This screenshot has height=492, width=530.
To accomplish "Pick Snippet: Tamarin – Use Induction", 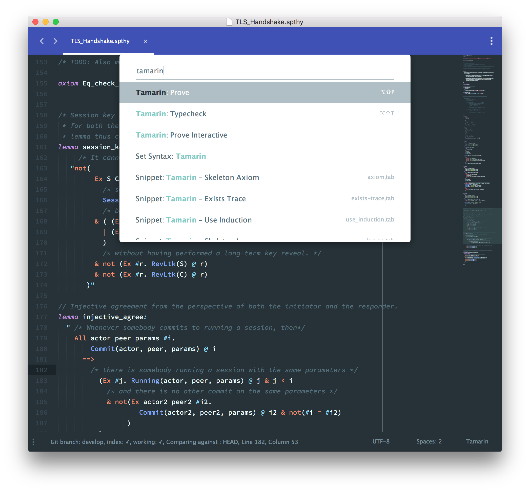I will [264, 220].
